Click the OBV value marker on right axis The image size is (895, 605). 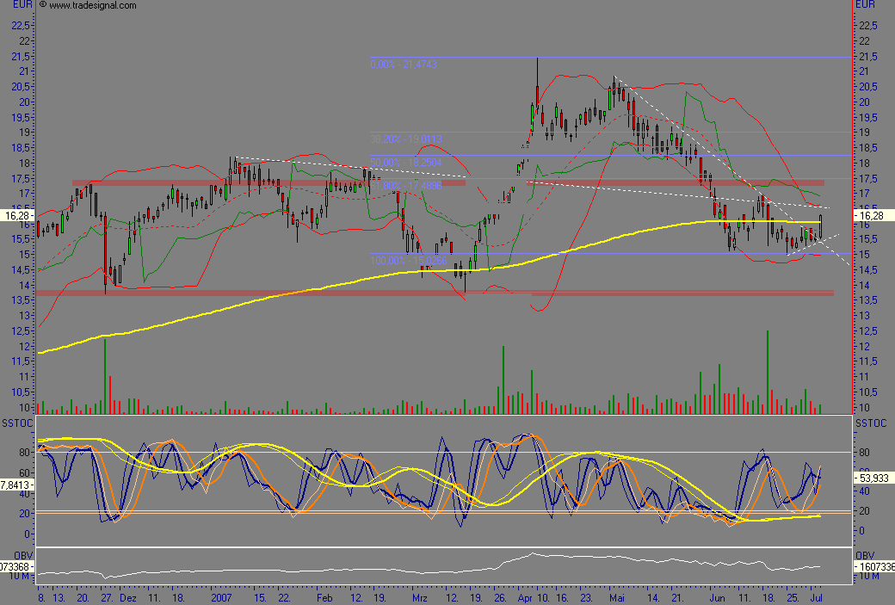click(x=873, y=568)
